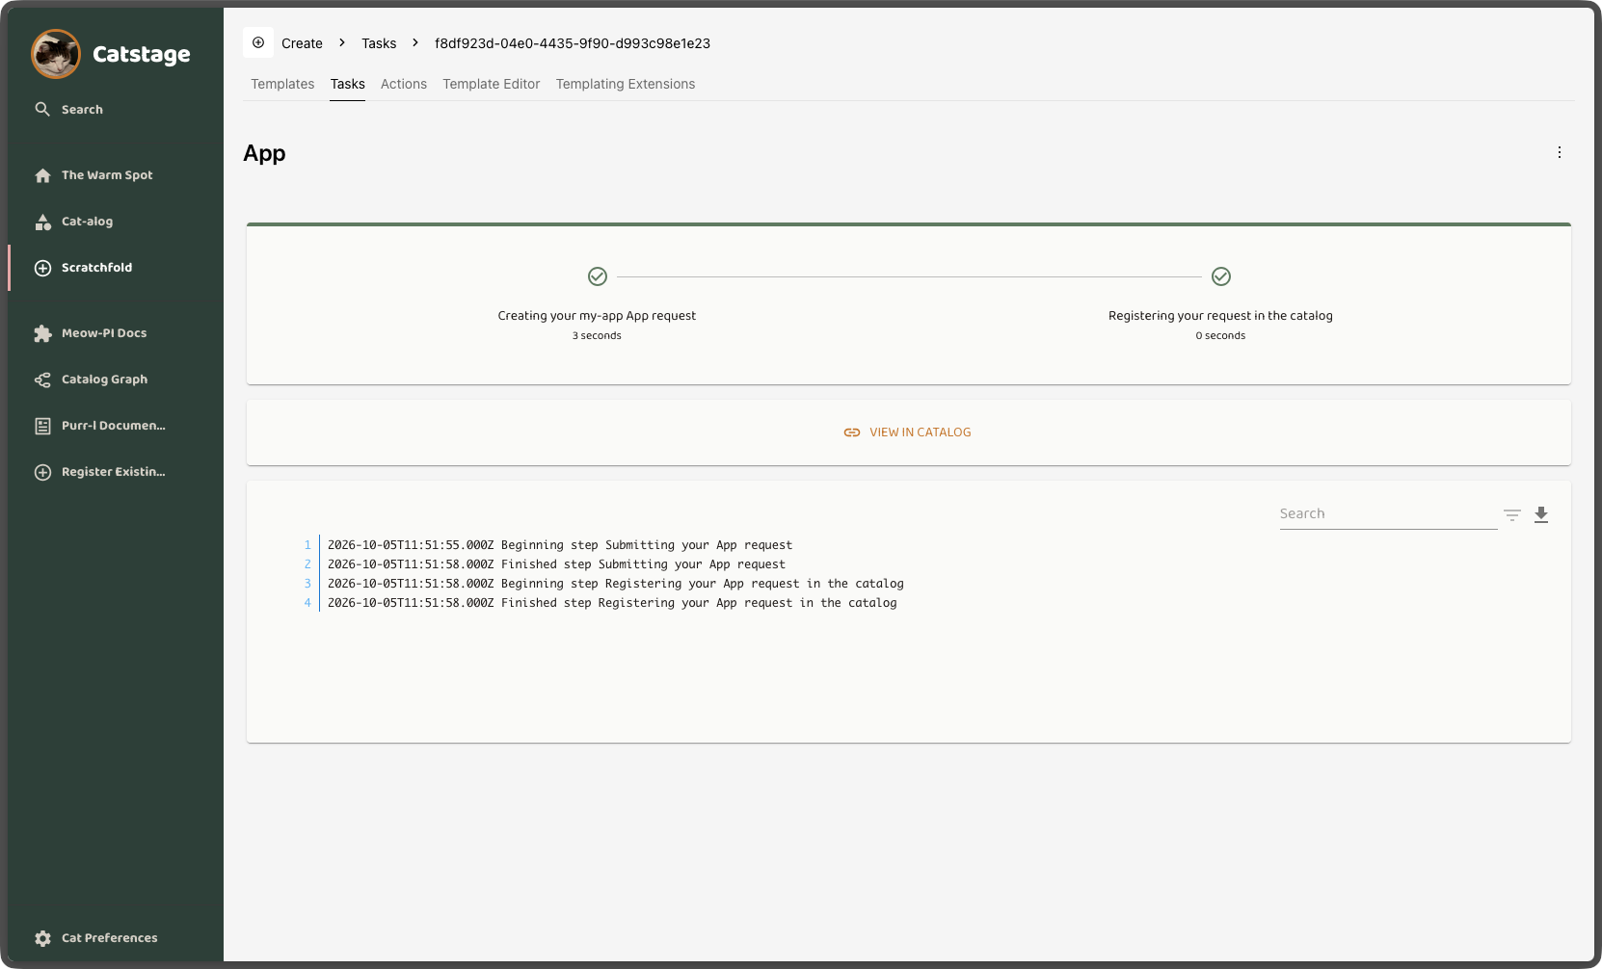Switch to the Templating Extensions tab
1602x969 pixels.
click(x=626, y=84)
